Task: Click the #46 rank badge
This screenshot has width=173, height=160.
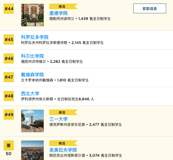Action: coord(9,58)
